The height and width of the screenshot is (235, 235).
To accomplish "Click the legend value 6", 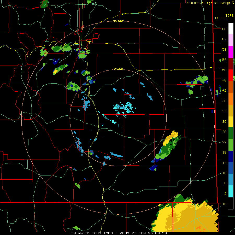I will 225,183.
